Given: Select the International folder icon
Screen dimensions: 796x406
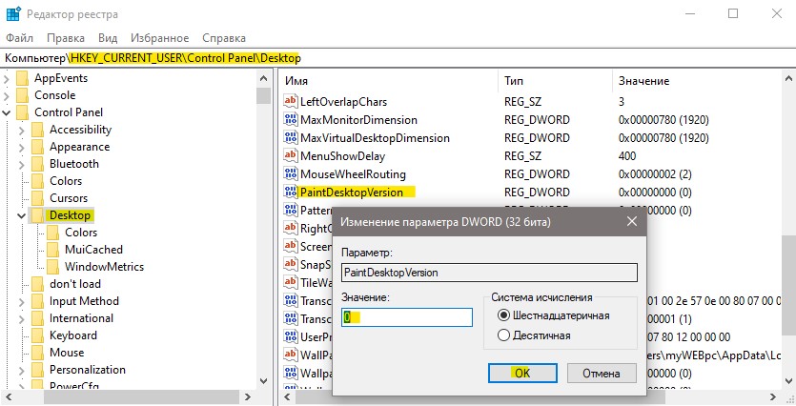Looking at the screenshot, I should click(x=37, y=318).
